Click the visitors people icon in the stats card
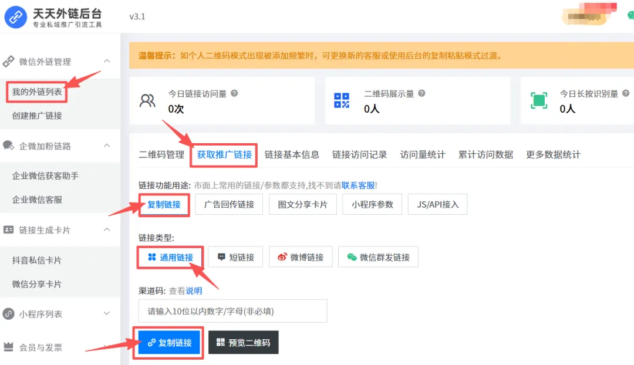Image resolution: width=634 pixels, height=365 pixels. click(147, 100)
